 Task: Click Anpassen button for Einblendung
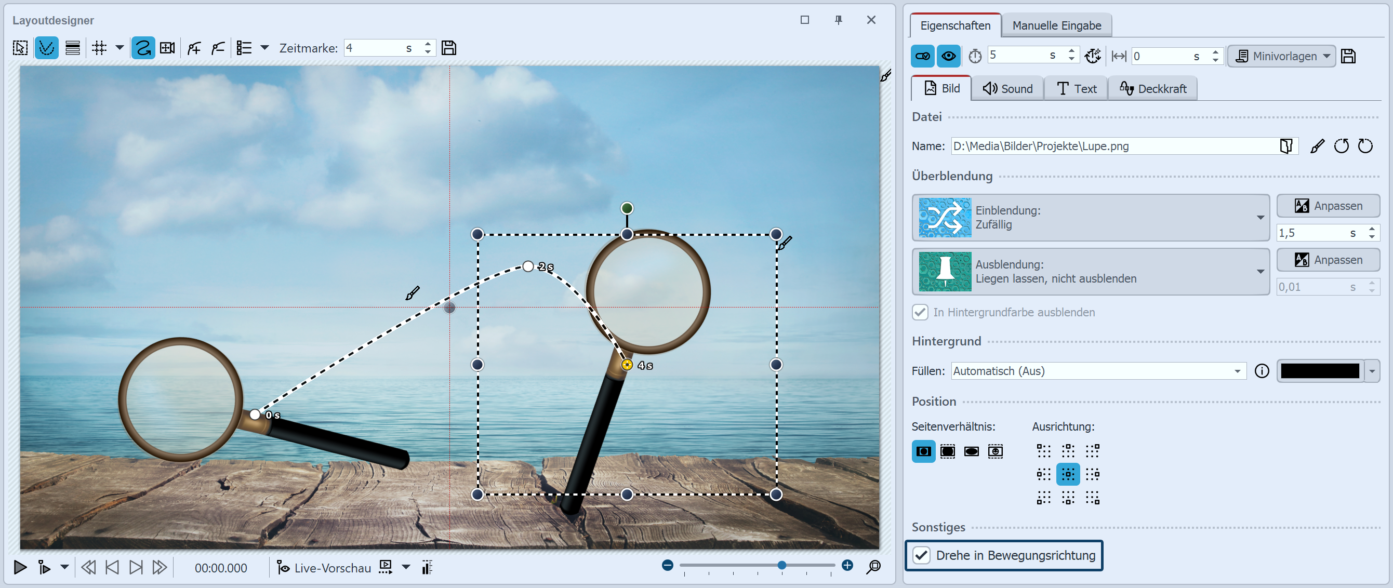point(1328,206)
